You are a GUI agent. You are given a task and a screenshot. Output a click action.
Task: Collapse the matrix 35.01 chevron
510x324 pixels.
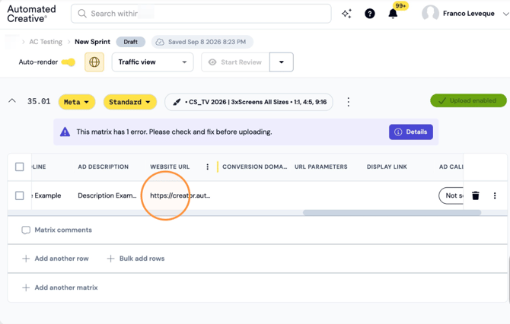click(12, 100)
